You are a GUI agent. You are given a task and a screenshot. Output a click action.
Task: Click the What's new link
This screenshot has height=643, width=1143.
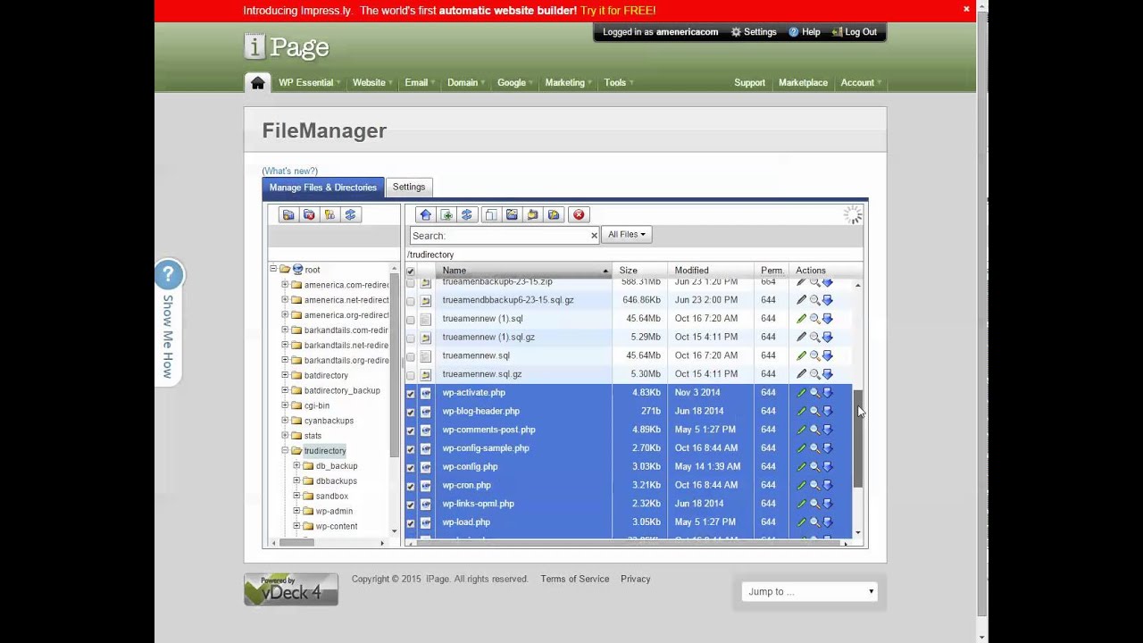(x=289, y=171)
